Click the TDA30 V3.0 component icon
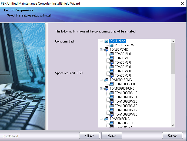 111,67
